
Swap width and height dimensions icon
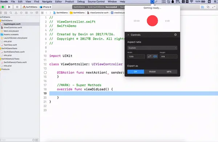[x=149, y=56]
